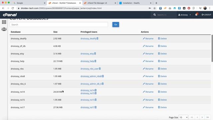The image size is (213, 120).
Task: Select the 27.96 MB size value
Action: pyautogui.click(x=58, y=107)
